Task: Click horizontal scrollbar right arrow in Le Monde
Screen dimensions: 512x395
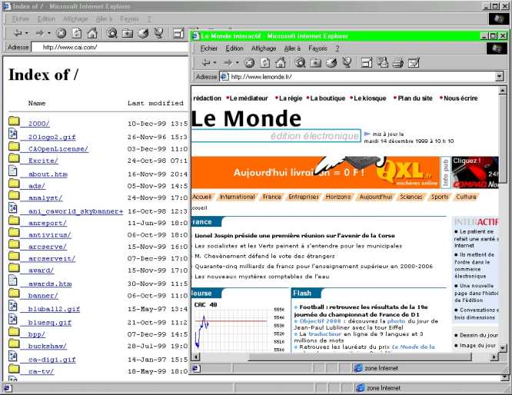Action: click(494, 357)
